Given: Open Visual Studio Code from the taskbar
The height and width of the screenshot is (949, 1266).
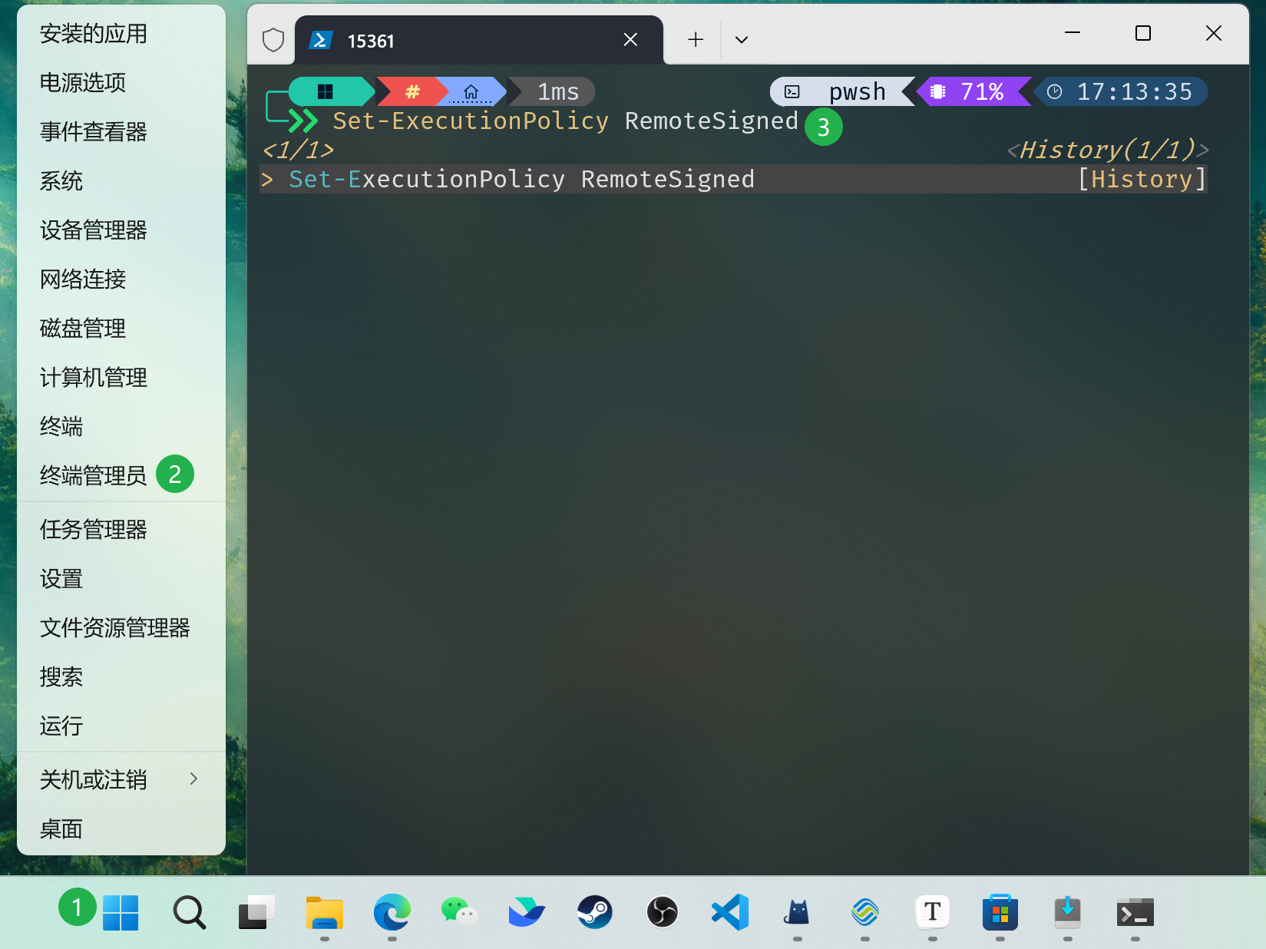Looking at the screenshot, I should 729,912.
